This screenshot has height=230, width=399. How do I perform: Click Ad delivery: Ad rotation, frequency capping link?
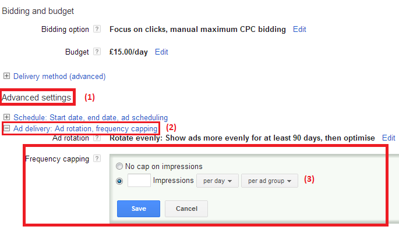coord(86,128)
